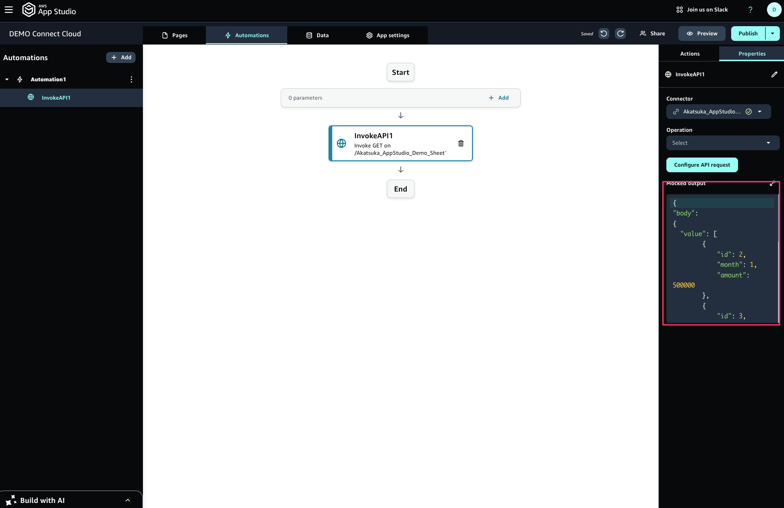The image size is (784, 508).
Task: Click the 500000 value in mocked output
Action: click(684, 285)
